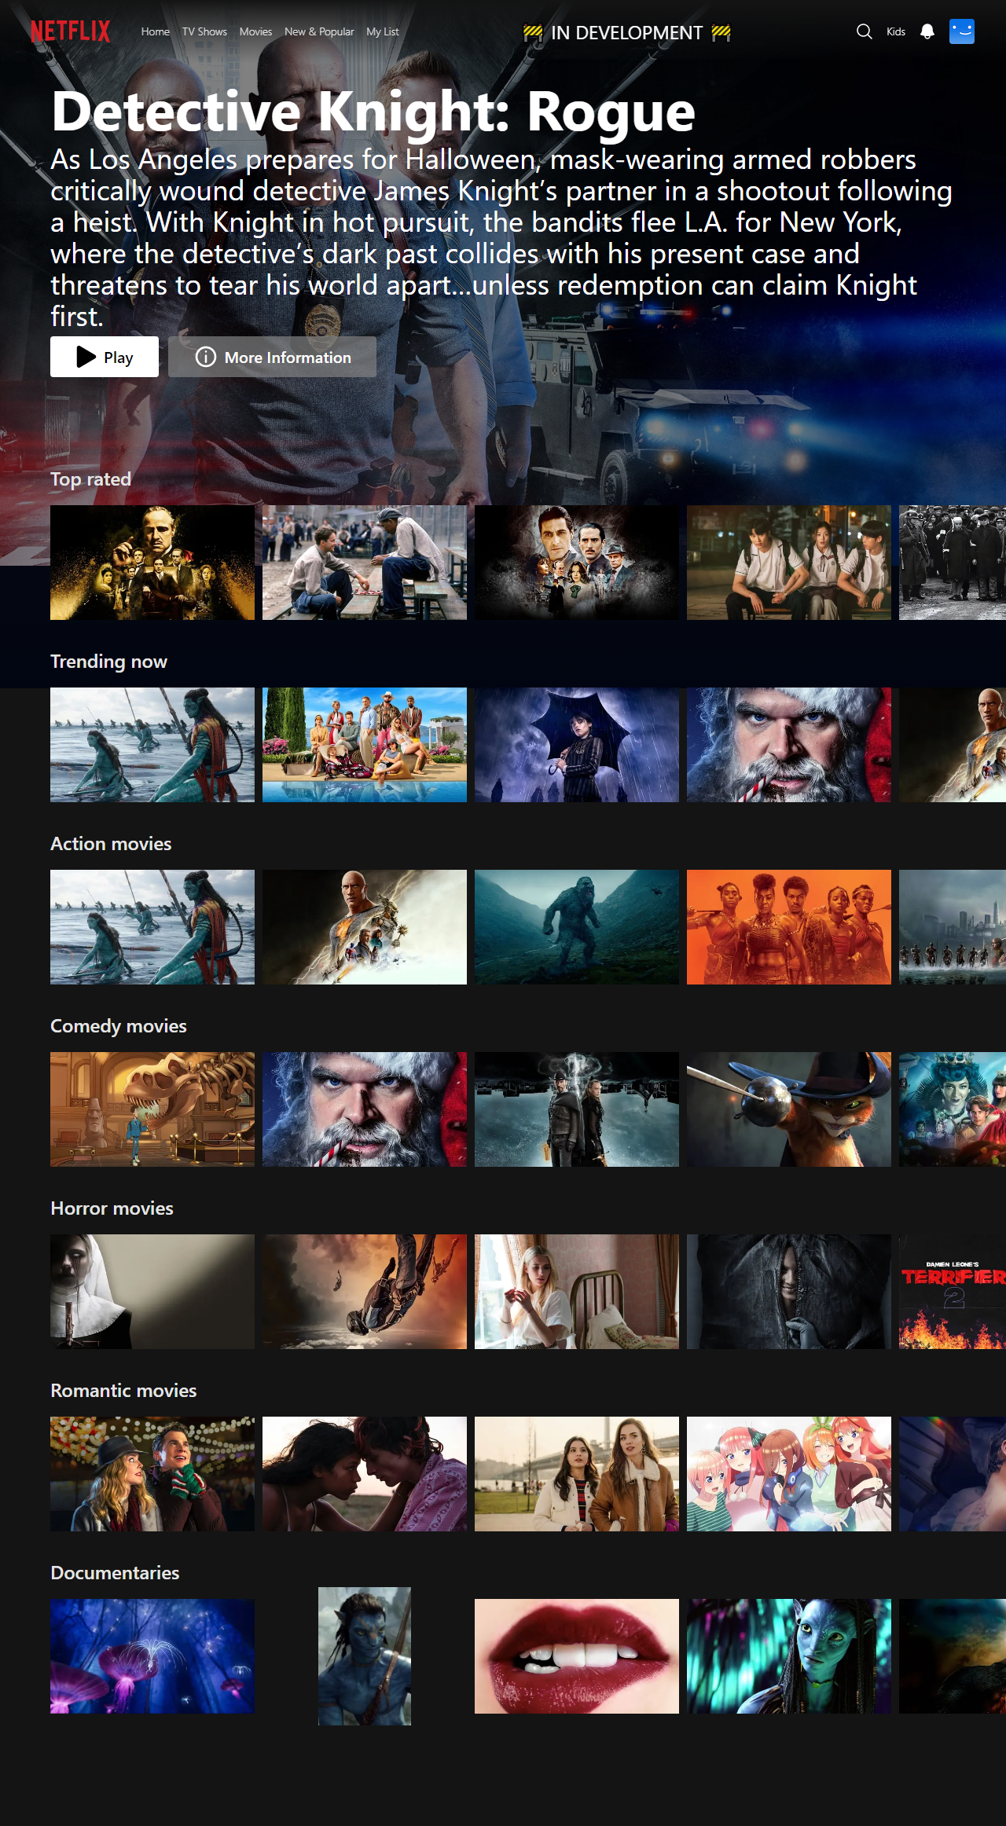This screenshot has height=1826, width=1006.
Task: Open the notifications bell icon
Action: pos(927,31)
